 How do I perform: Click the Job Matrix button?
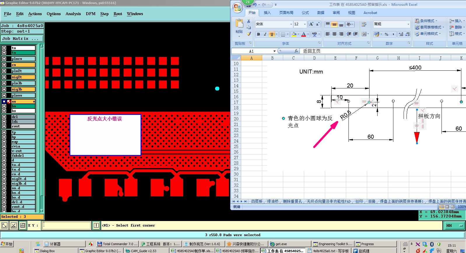tap(22, 38)
